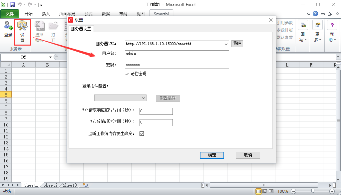Switch to the 公式 ribbon tab
Viewport: 341px width, 195px height.
(89, 14)
